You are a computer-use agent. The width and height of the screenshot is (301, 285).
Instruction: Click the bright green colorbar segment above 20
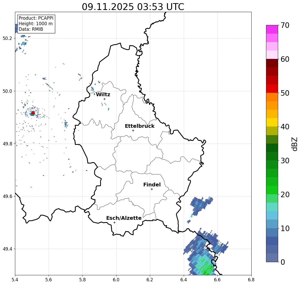(272, 190)
